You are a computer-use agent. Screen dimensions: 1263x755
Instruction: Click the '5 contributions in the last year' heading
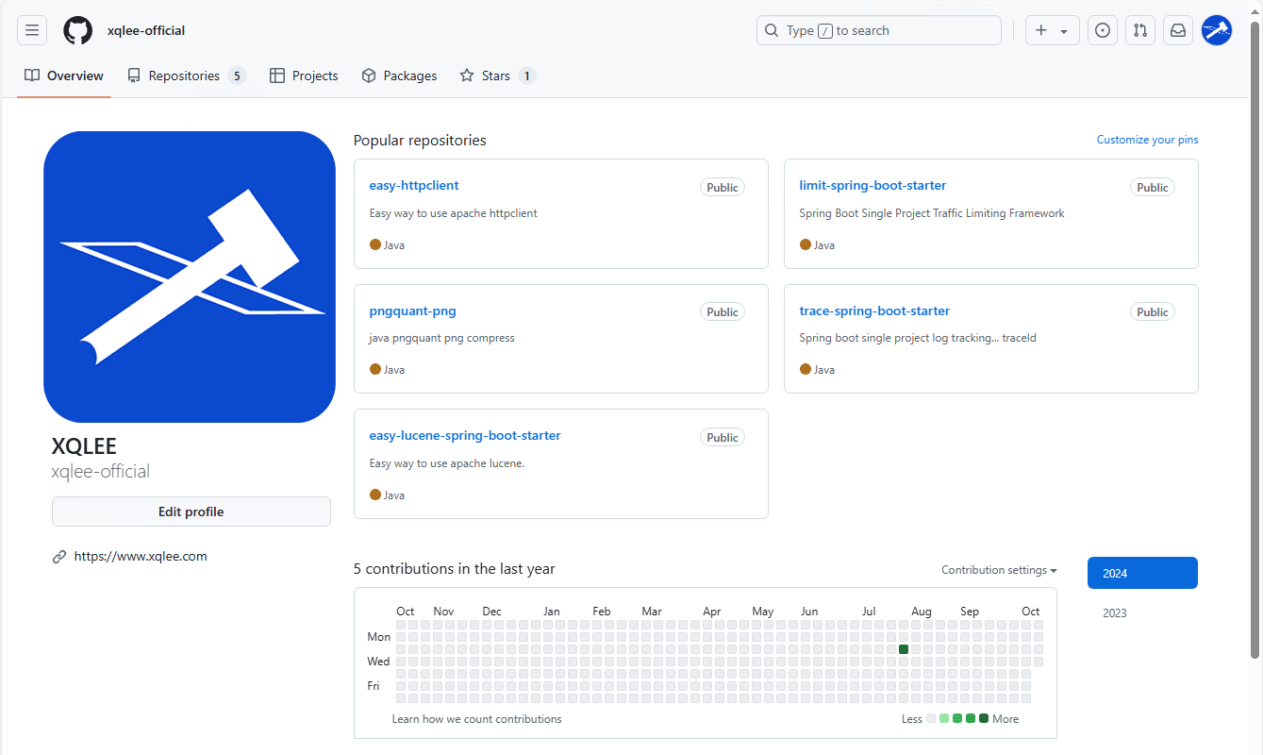click(x=455, y=569)
